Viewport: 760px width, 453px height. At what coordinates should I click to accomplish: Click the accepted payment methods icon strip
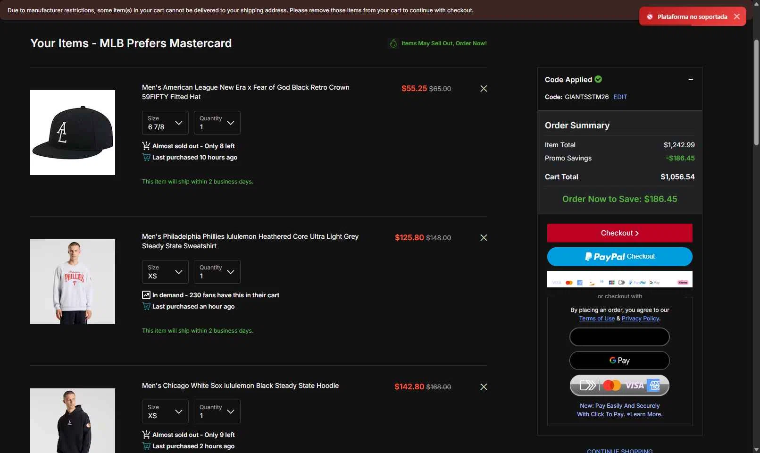click(x=620, y=279)
